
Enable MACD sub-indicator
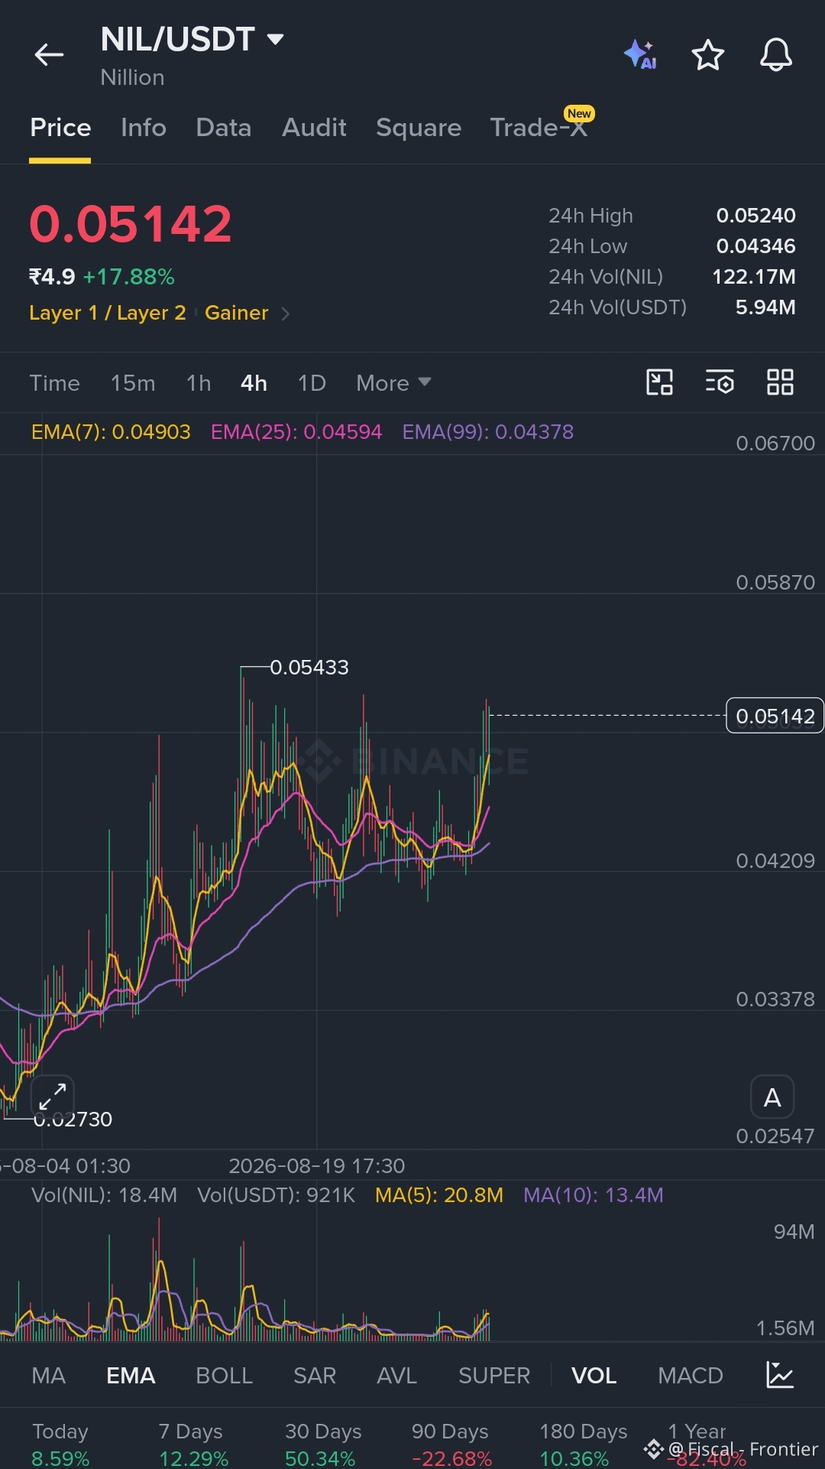coord(691,1376)
